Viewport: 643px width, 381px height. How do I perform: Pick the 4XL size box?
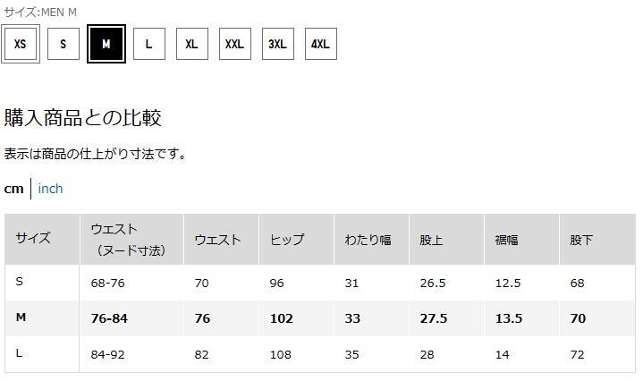320,44
